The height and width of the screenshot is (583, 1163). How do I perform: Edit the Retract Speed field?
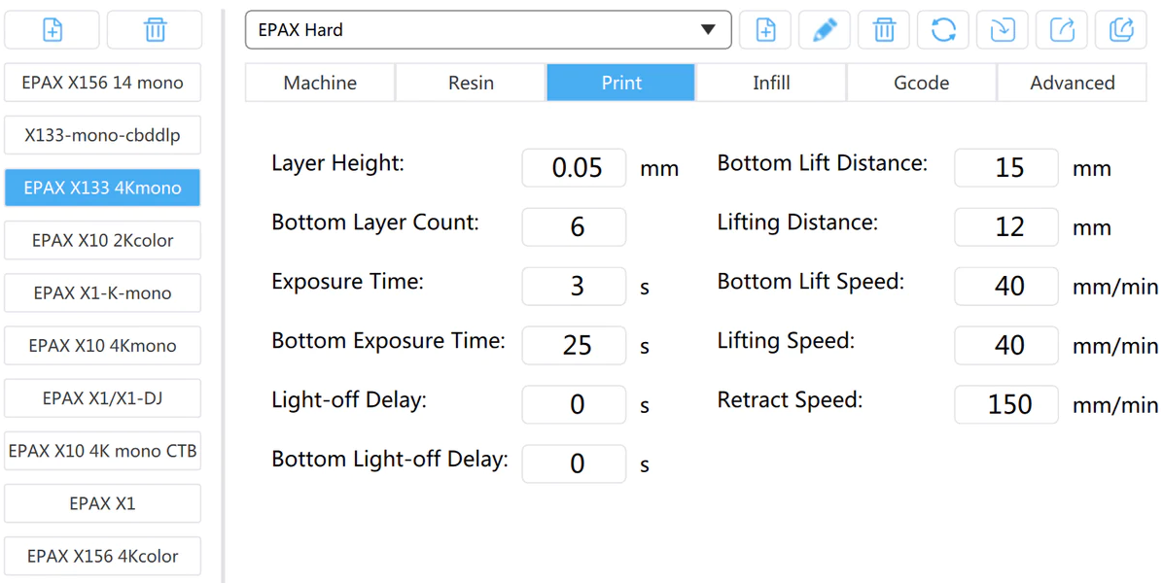[1006, 405]
